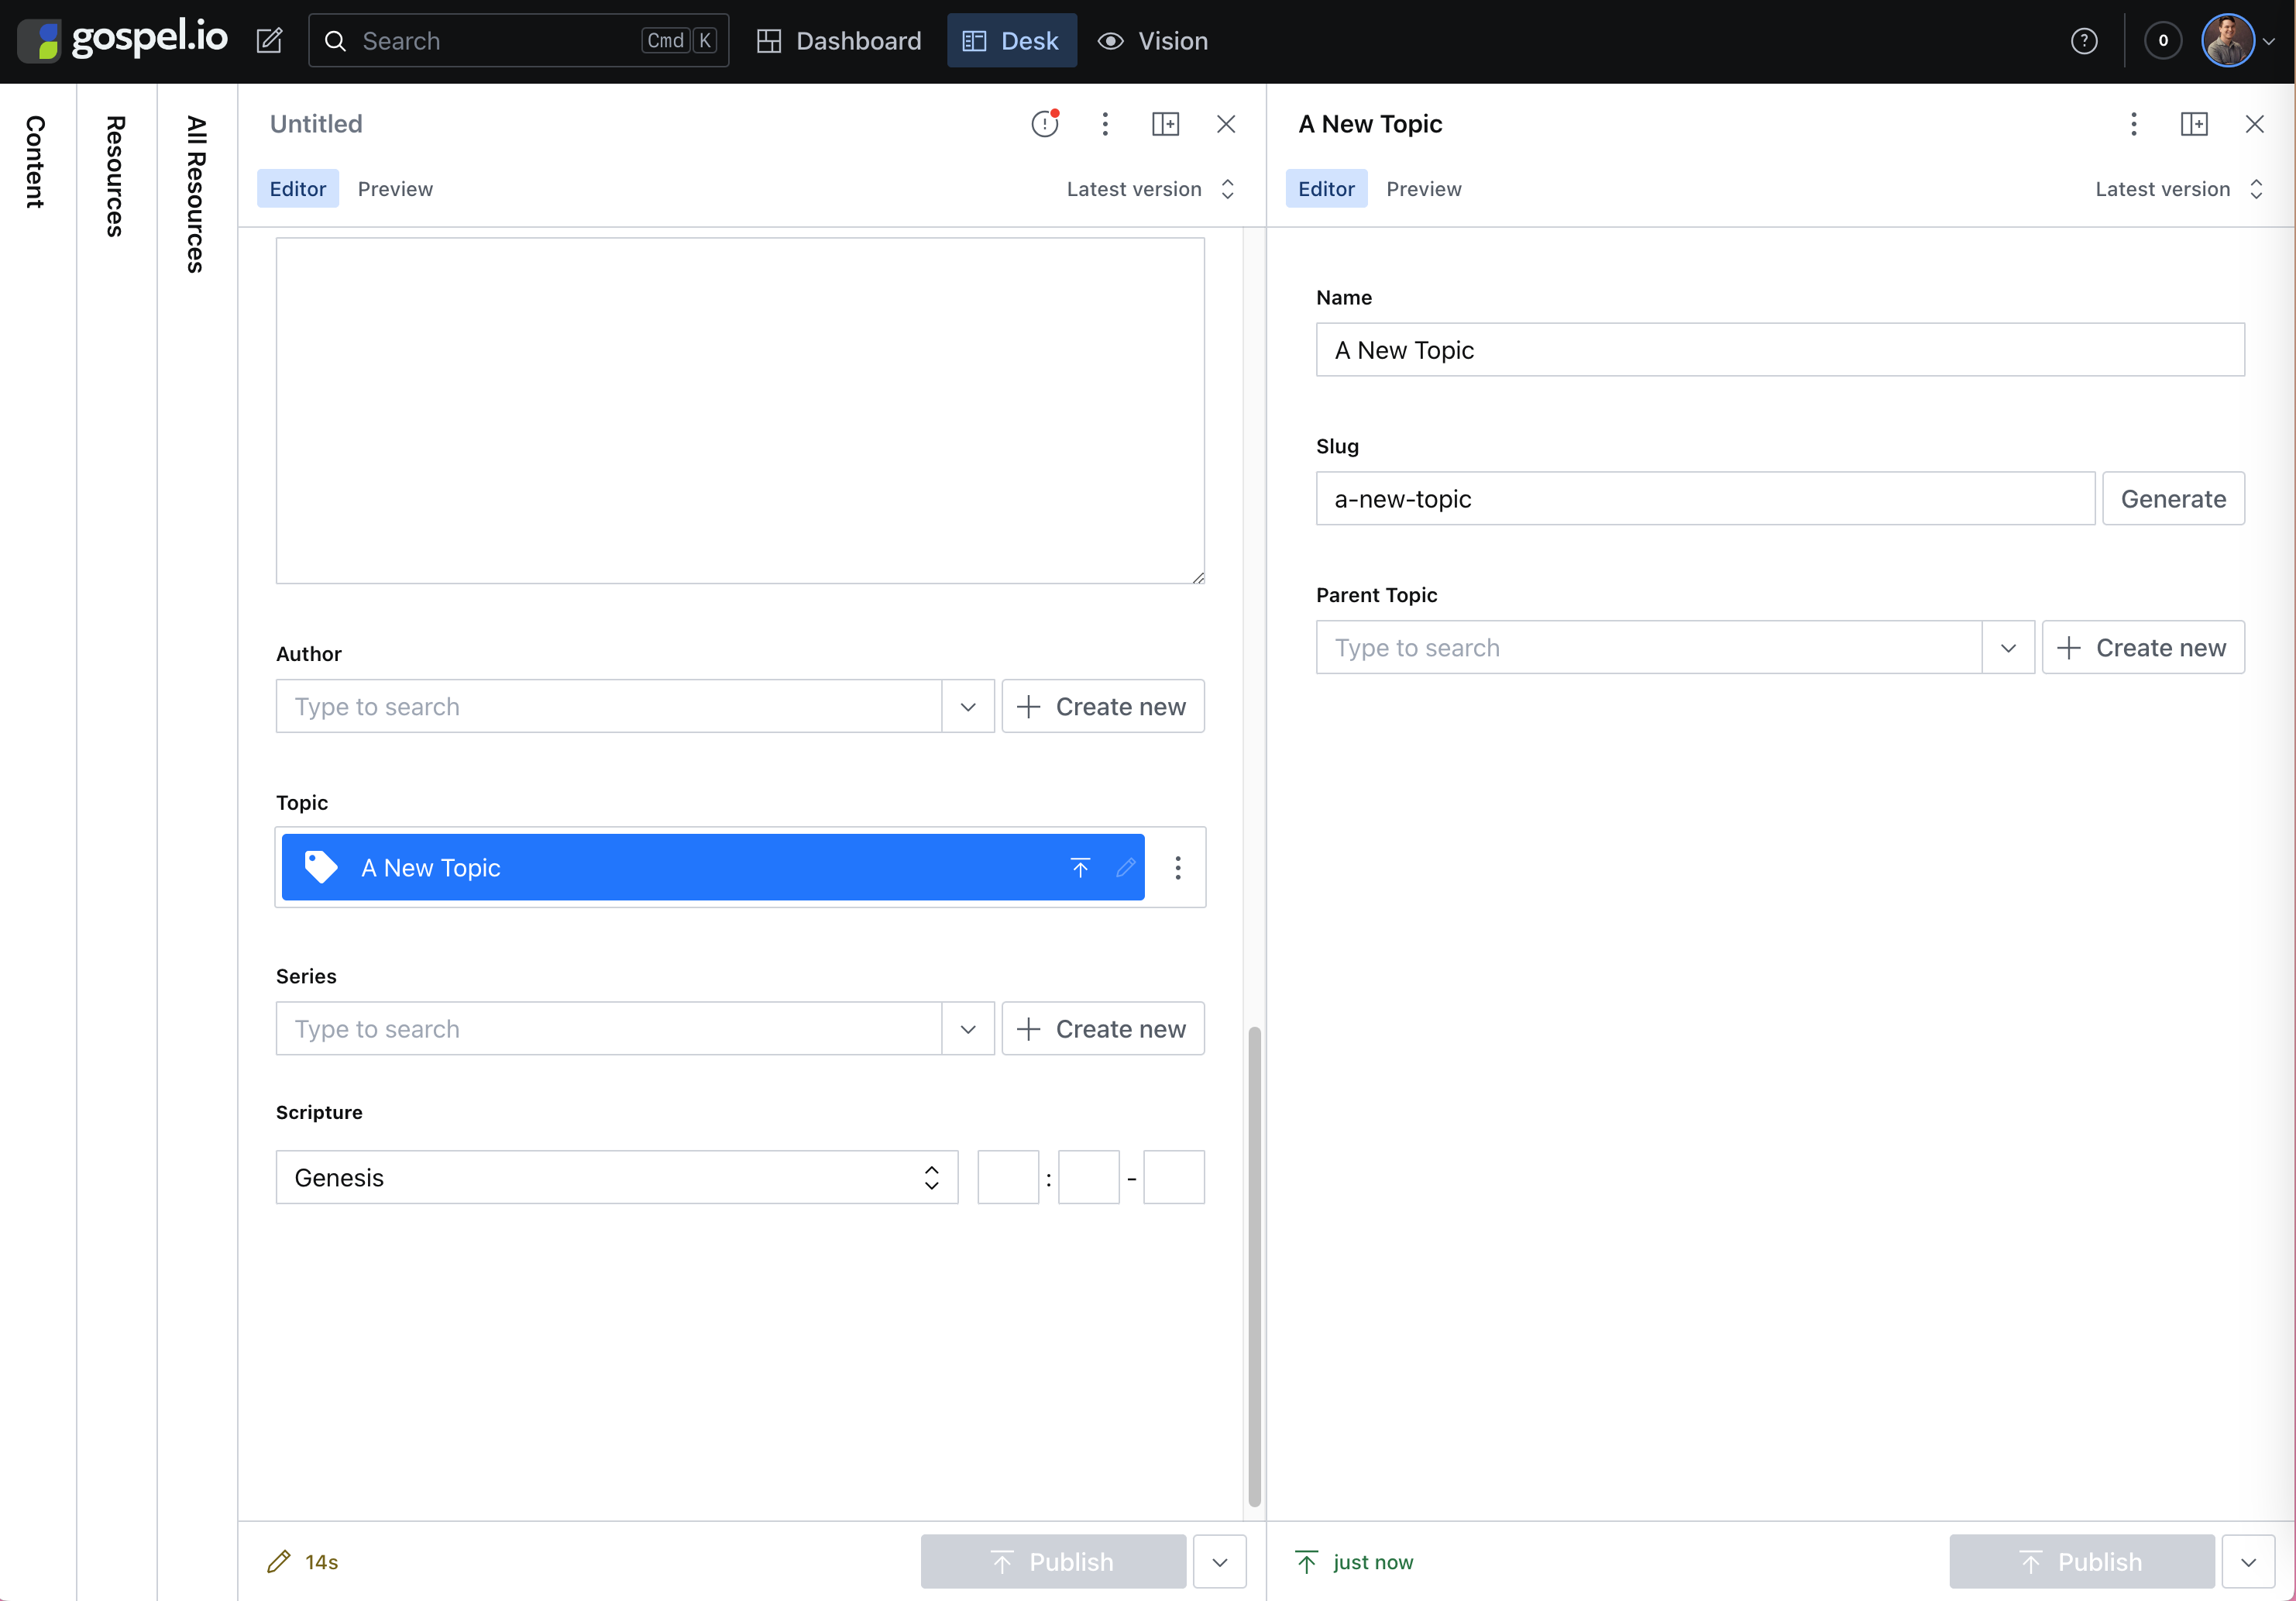Screen dimensions: 2296x1601
Task: Select Editor tab in A New Topic pane
Action: (x=1326, y=188)
